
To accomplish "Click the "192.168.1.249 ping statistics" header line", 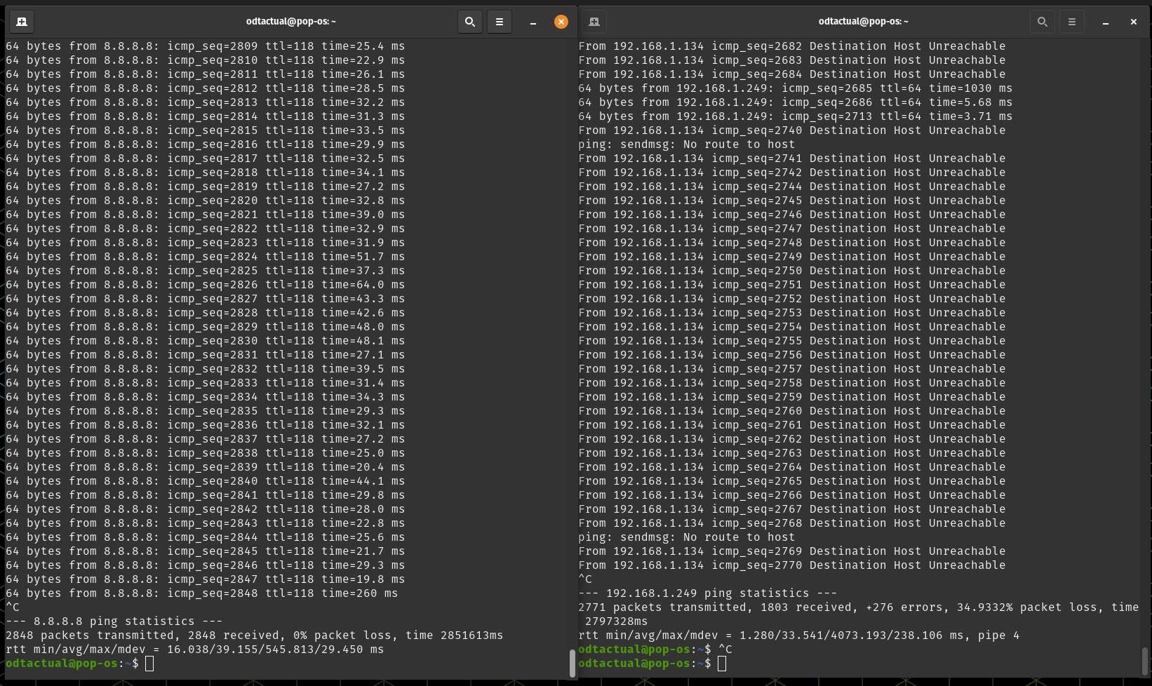I will click(x=707, y=593).
